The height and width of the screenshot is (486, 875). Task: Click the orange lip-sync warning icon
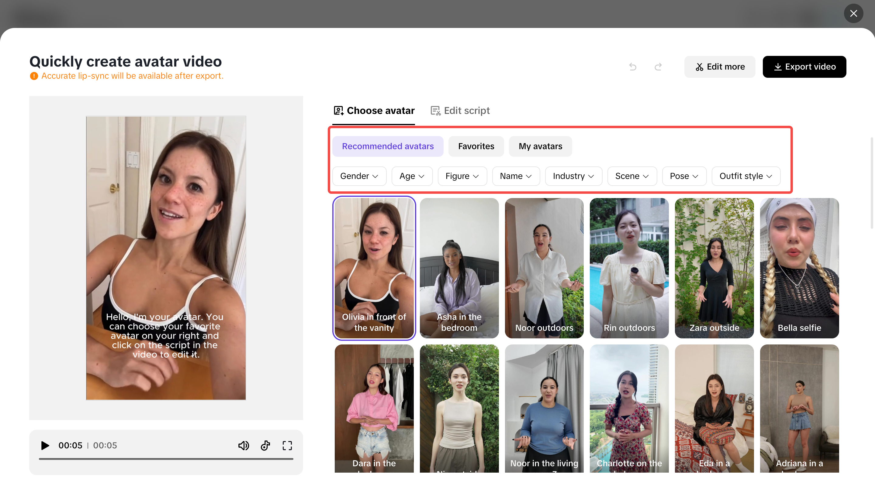pos(34,76)
